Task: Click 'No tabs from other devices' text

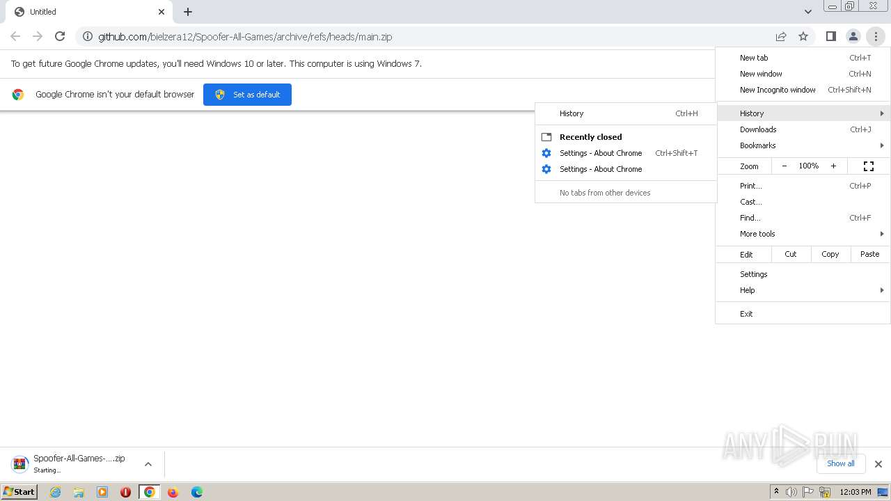Action: pyautogui.click(x=605, y=193)
